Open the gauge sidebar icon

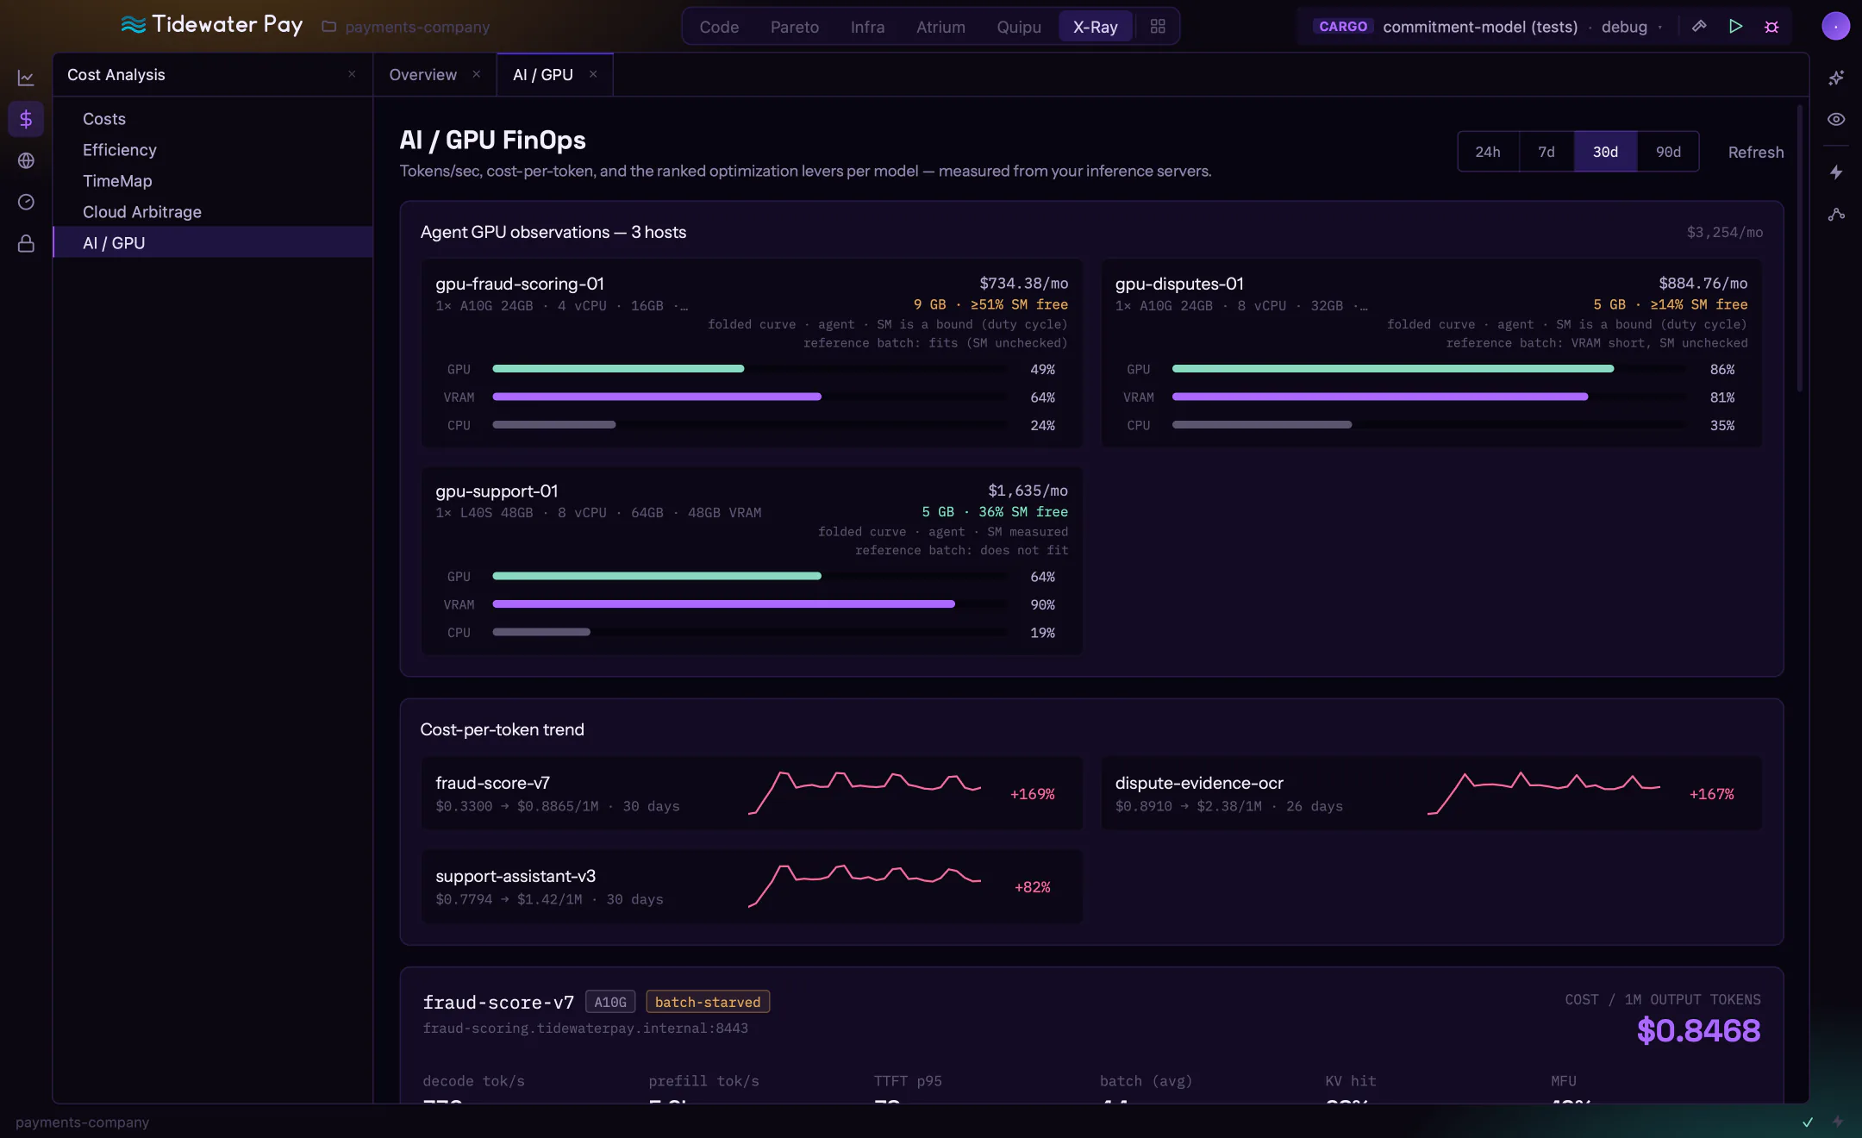click(26, 202)
